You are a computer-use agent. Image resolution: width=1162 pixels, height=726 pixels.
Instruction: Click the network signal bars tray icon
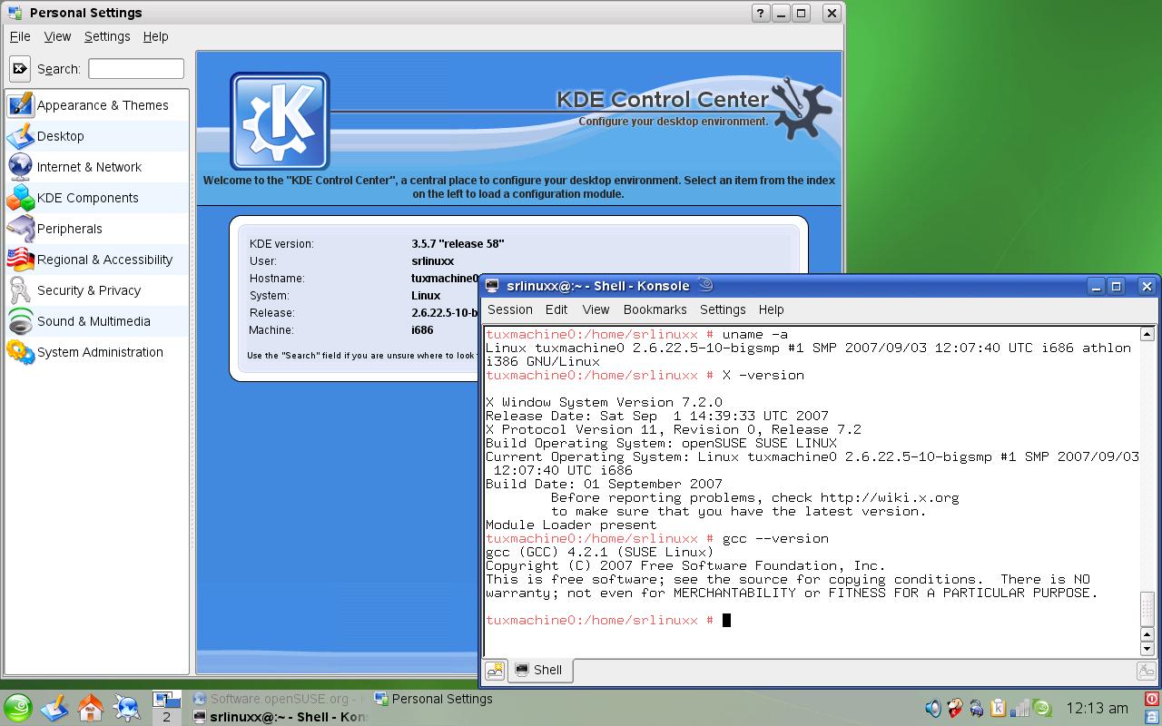click(x=1020, y=708)
